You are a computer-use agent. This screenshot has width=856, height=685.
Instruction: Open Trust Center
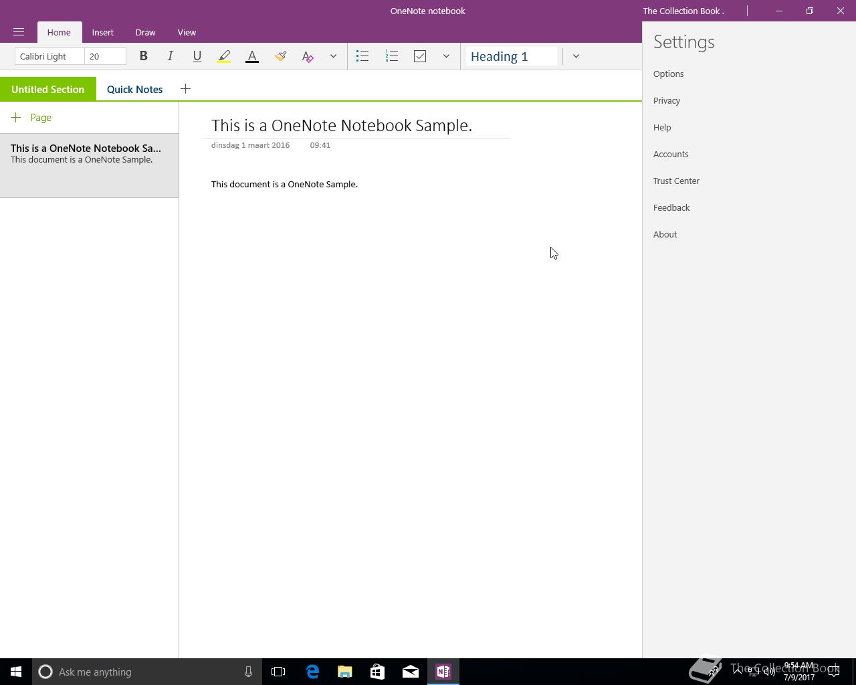coord(676,181)
